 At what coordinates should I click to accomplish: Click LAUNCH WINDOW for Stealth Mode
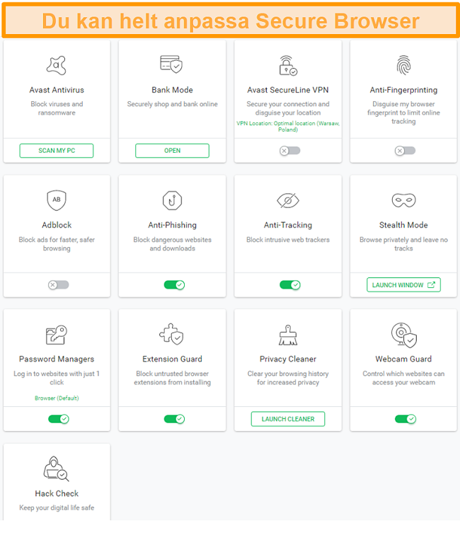coord(403,285)
